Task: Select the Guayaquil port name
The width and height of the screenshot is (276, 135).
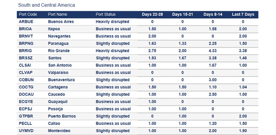Action: click(58, 102)
